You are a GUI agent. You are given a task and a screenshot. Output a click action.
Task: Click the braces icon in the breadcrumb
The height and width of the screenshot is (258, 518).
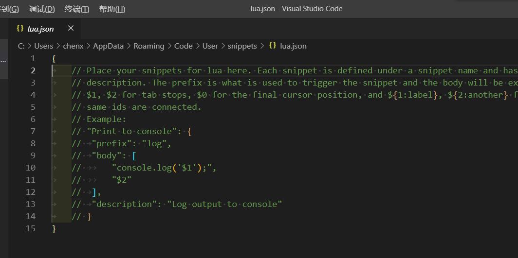coord(273,46)
